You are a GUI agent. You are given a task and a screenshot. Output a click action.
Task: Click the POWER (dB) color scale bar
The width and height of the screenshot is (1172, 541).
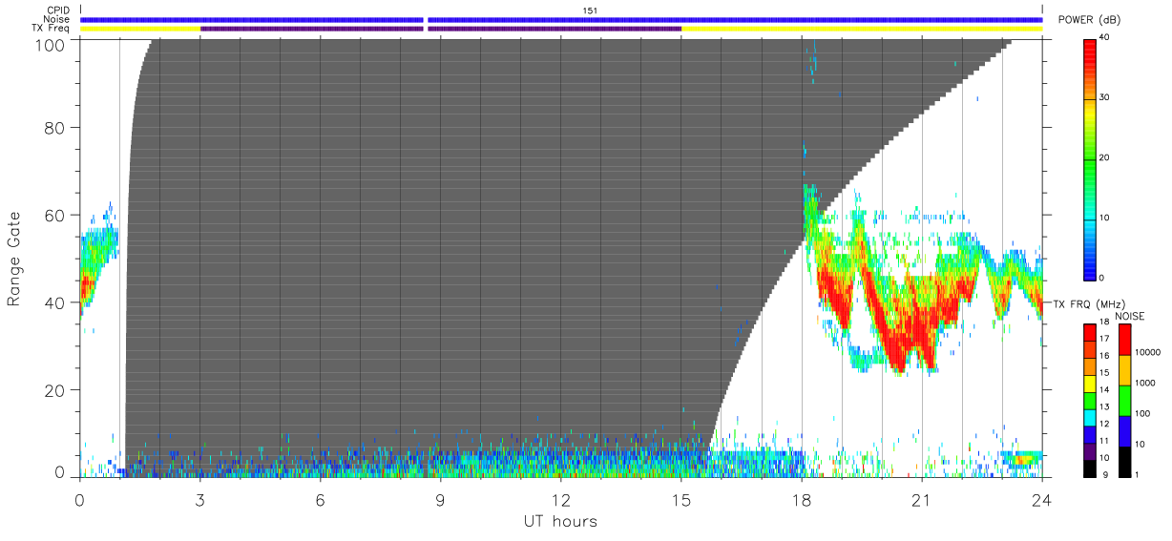pyautogui.click(x=1091, y=159)
